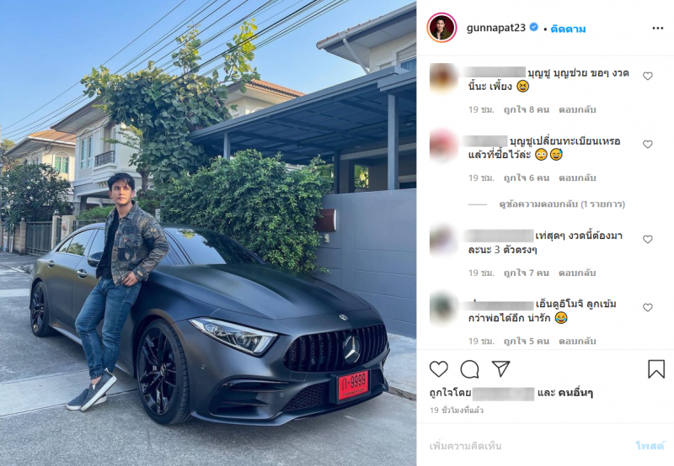Open the three-dot more options menu
674x466 pixels.
[x=658, y=29]
